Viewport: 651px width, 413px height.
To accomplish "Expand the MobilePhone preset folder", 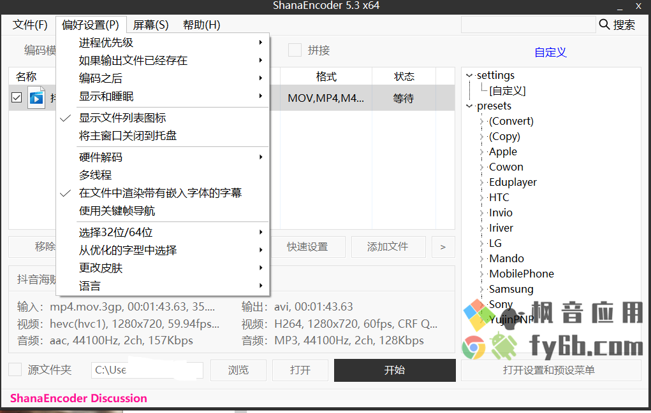I will pos(481,274).
